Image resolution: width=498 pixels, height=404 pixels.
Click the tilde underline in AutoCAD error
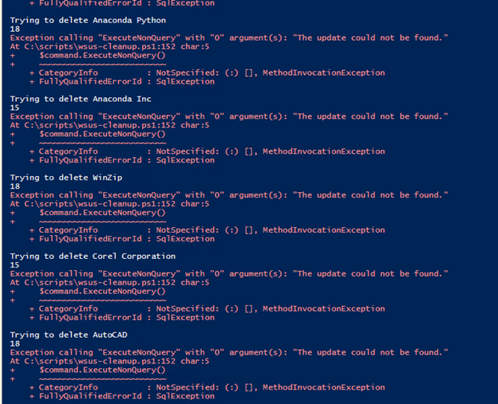pos(102,379)
